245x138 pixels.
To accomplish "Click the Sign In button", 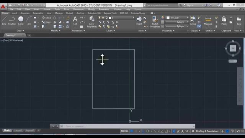I will coord(188,5).
